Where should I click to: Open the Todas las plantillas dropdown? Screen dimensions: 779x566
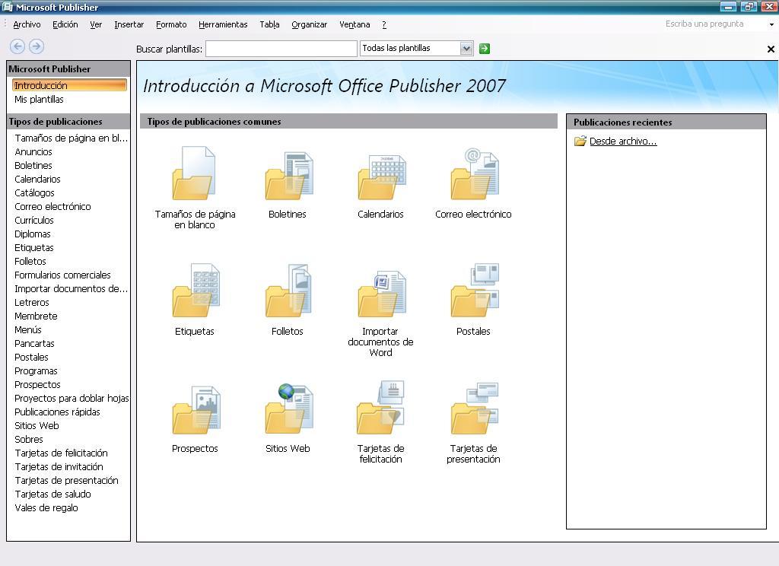tap(466, 48)
